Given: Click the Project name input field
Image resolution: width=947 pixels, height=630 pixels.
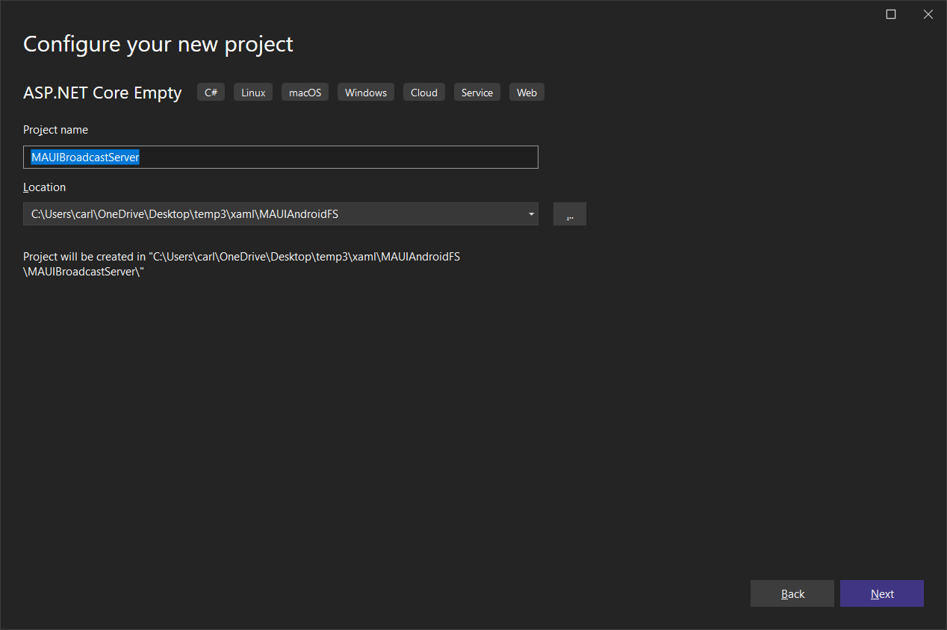Looking at the screenshot, I should point(280,157).
